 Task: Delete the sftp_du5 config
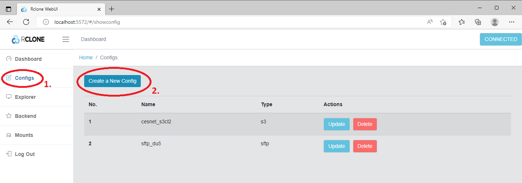coord(365,146)
